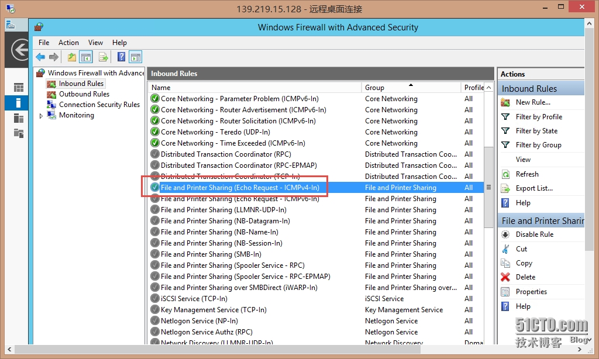The image size is (599, 359).
Task: Select the Windows Firewall with Advanced Security root node
Action: point(95,73)
